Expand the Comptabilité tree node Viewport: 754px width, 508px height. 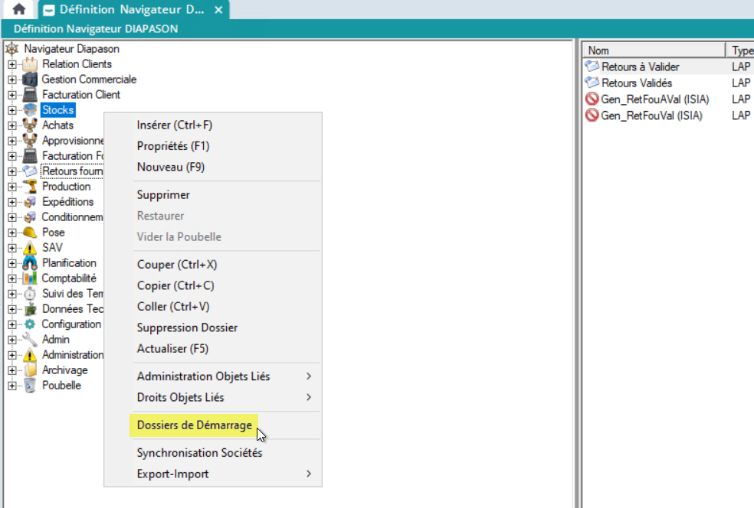[x=12, y=278]
